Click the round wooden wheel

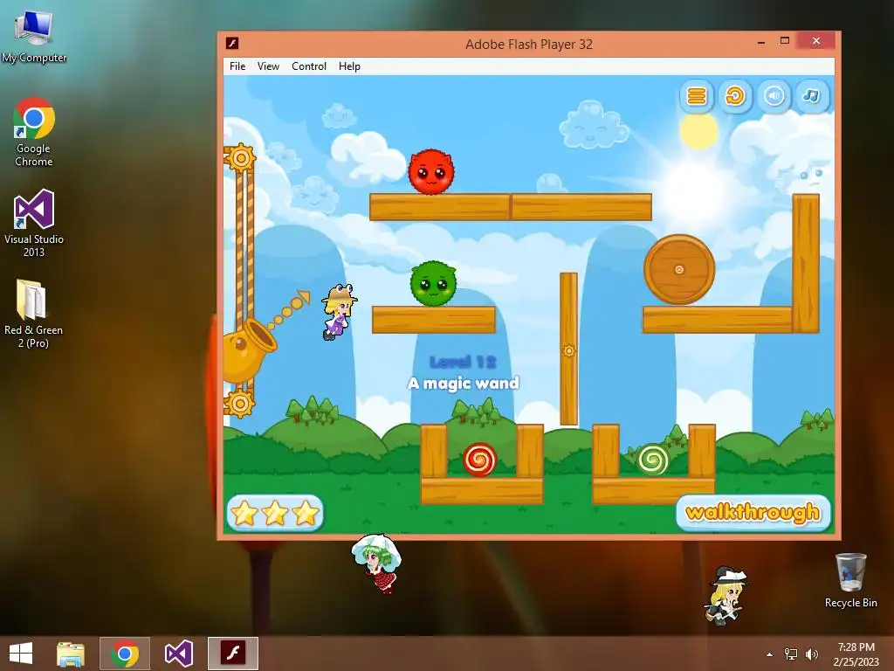click(x=679, y=269)
